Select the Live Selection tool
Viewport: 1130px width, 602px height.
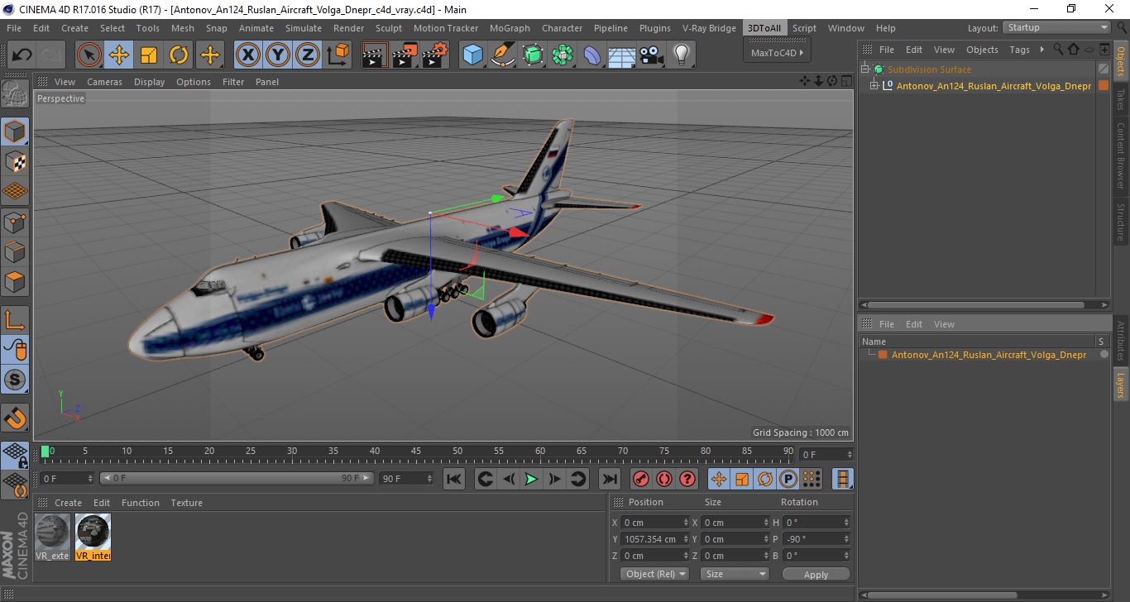pyautogui.click(x=89, y=55)
